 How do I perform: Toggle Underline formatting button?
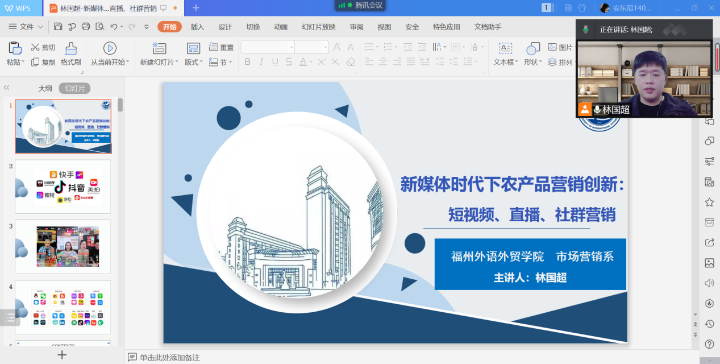[x=275, y=62]
